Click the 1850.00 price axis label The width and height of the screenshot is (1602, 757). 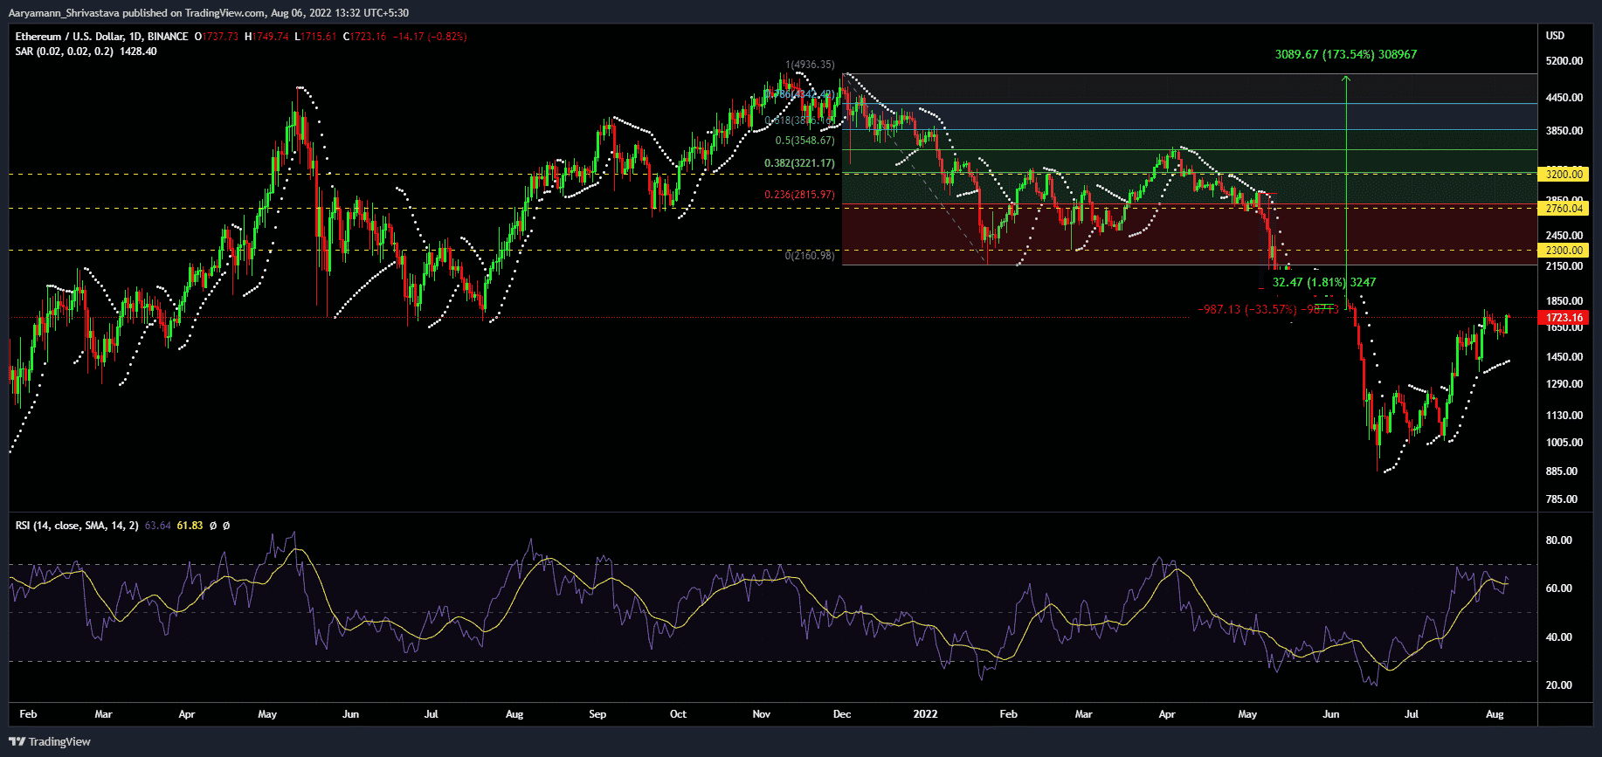click(1564, 301)
